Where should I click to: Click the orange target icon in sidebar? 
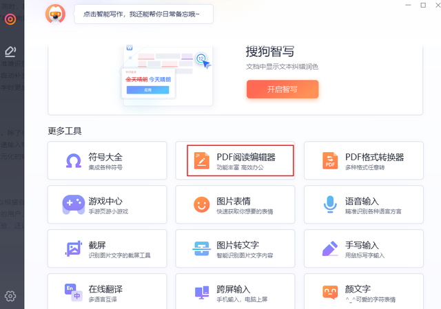pos(10,19)
